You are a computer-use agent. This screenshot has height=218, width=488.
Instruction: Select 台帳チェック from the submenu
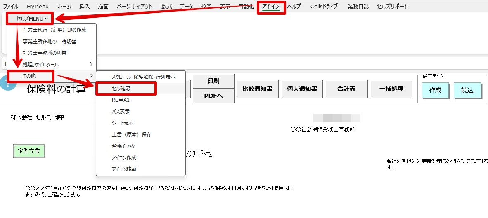(141, 146)
